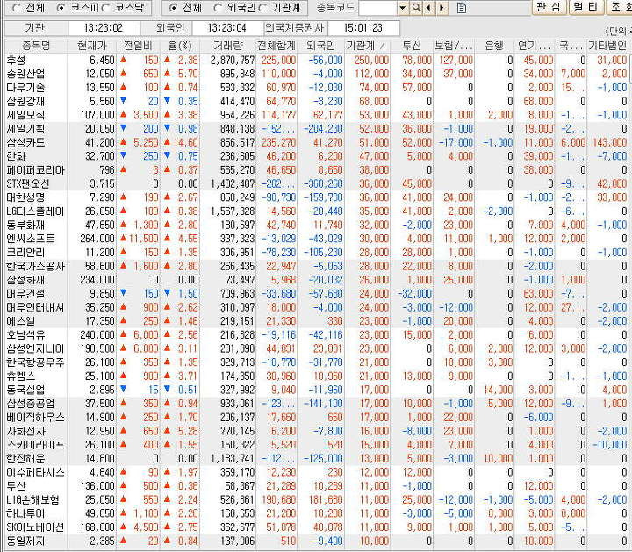Select the 동부화재 stock row name
The image size is (632, 552).
25,226
